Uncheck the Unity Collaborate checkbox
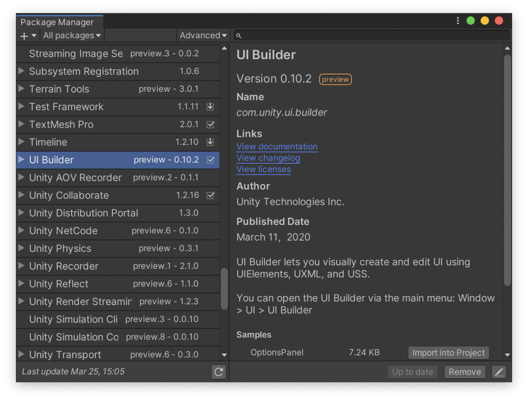Screen dimensions: 528x401 210,196
